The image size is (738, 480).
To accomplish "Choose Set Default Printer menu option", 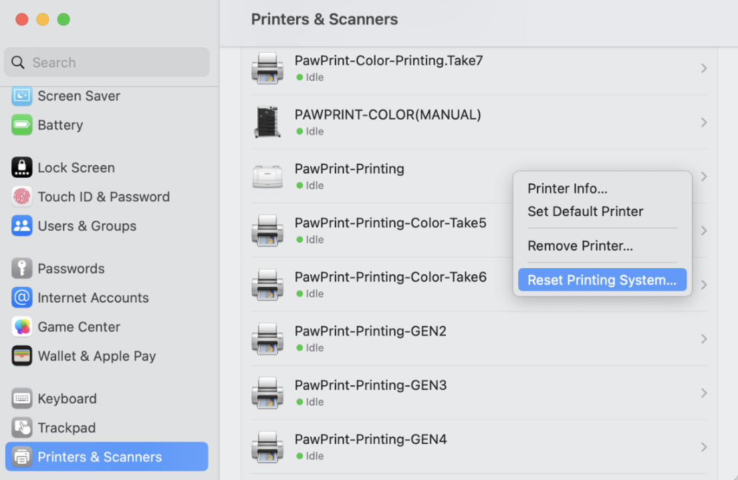I will click(x=585, y=211).
